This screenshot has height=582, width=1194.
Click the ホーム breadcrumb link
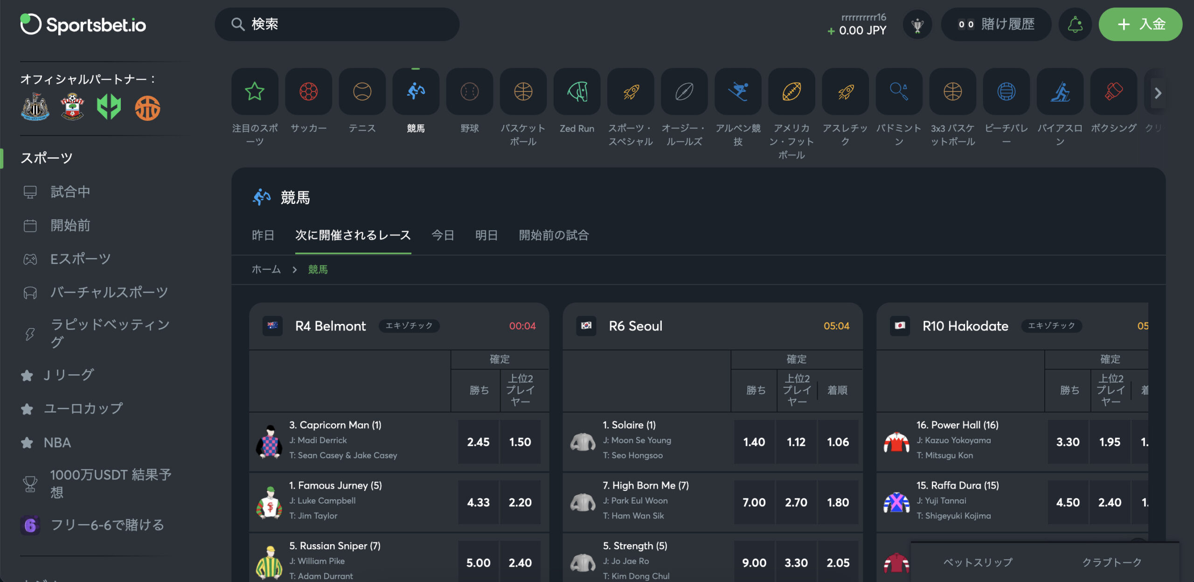266,269
